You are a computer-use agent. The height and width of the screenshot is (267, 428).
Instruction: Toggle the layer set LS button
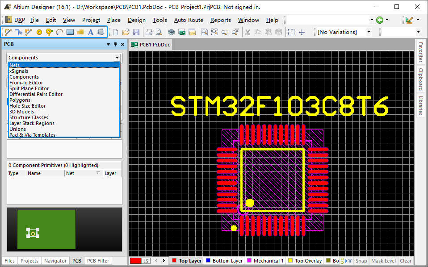146,261
